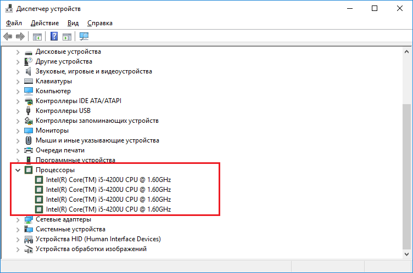Viewport: 413px width, 273px height.
Task: Click the speaker icon of Звуковые устройства
Action: (x=28, y=71)
